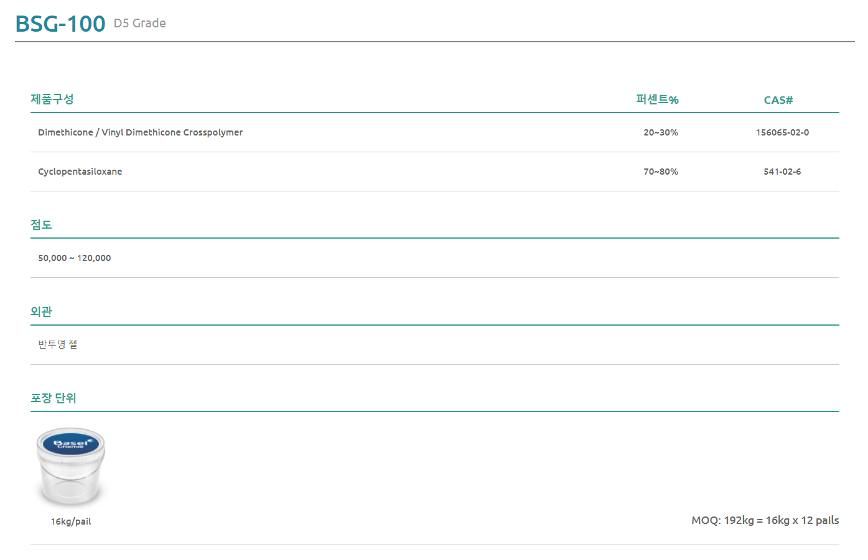The image size is (868, 560).
Task: Click the 제품구성 section heading
Action: pyautogui.click(x=52, y=99)
